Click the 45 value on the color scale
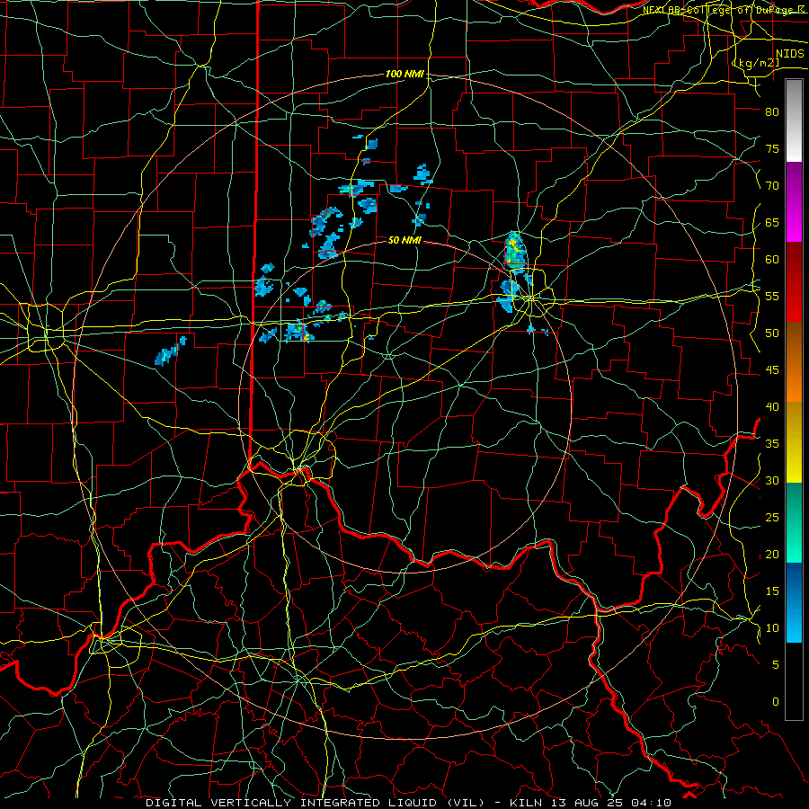The image size is (809, 809). (772, 370)
